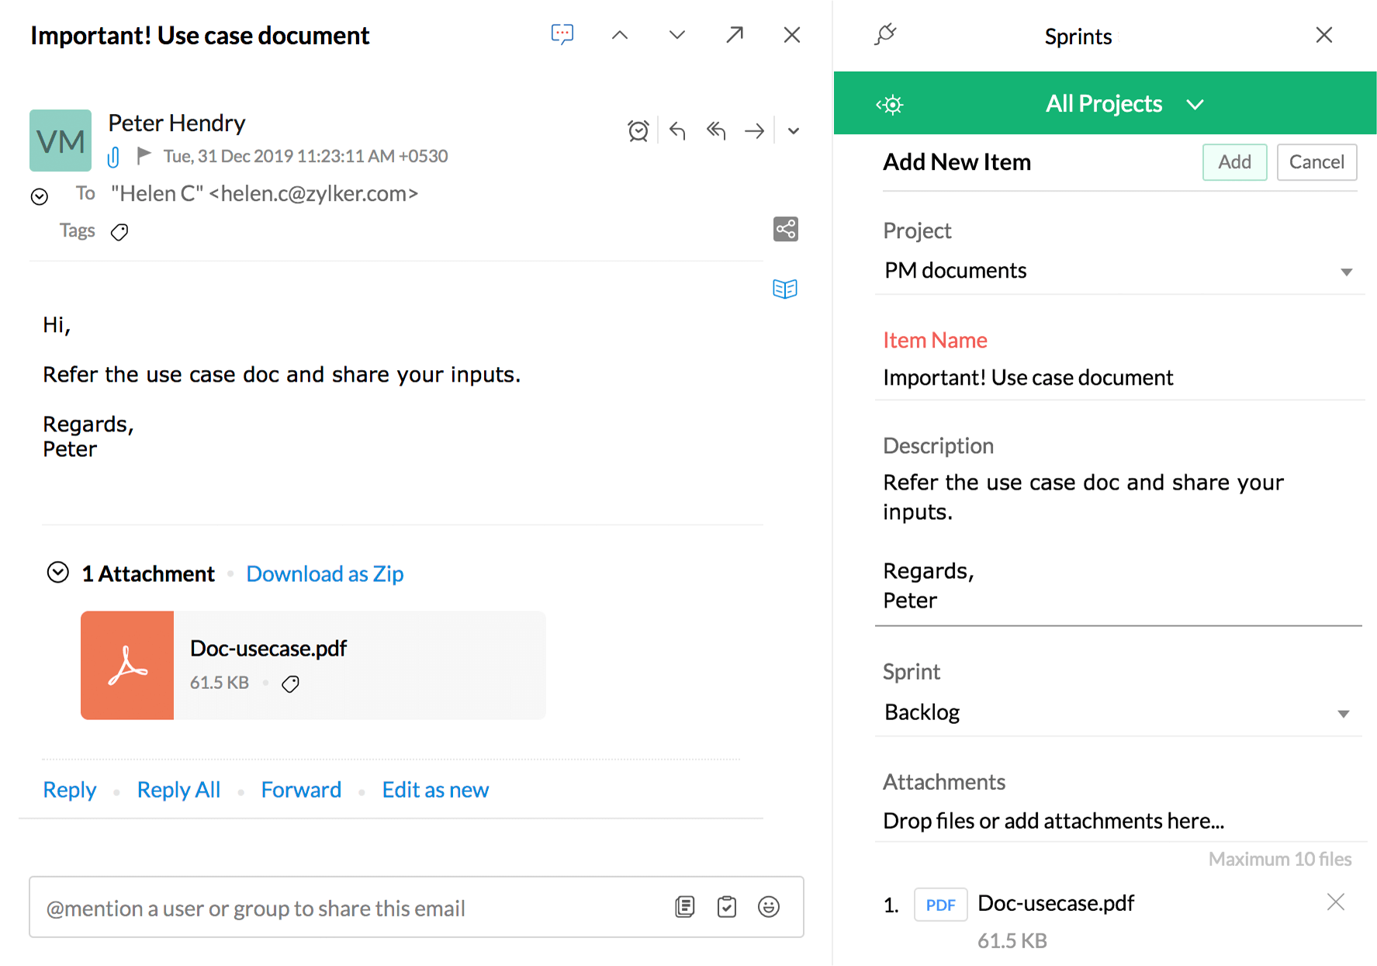
Task: Insert emoji using the smiley icon
Action: [x=768, y=906]
